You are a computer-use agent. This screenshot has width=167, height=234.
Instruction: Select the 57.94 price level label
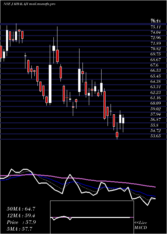[156, 114]
